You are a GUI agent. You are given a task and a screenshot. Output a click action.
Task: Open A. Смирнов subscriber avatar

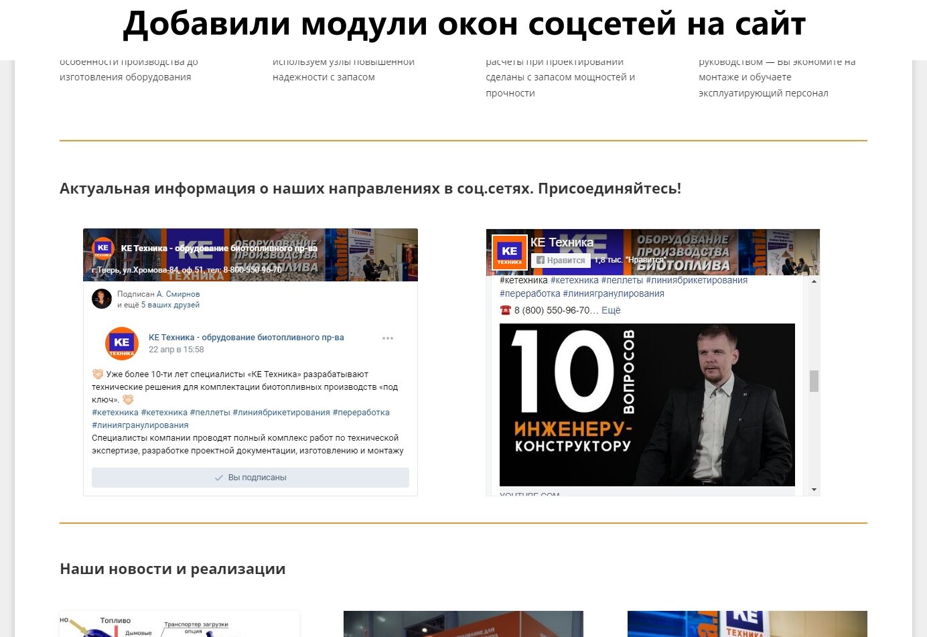(102, 299)
